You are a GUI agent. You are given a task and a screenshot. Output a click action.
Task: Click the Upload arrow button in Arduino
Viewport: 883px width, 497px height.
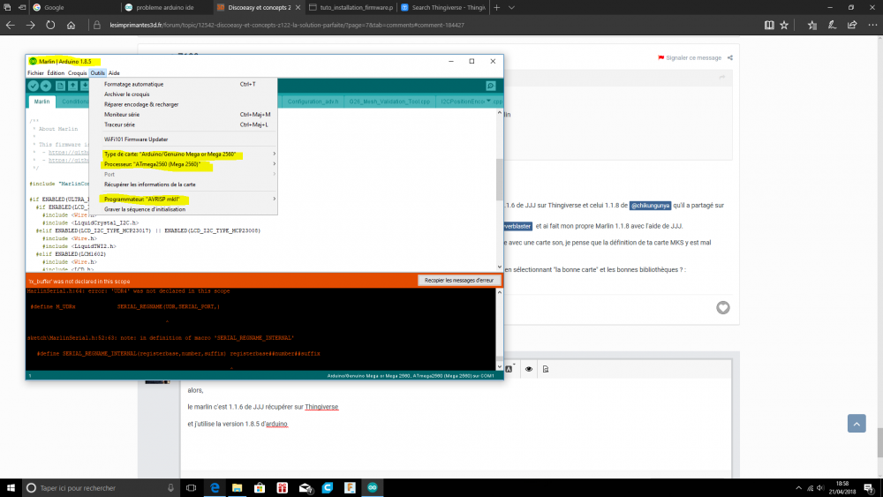(46, 86)
